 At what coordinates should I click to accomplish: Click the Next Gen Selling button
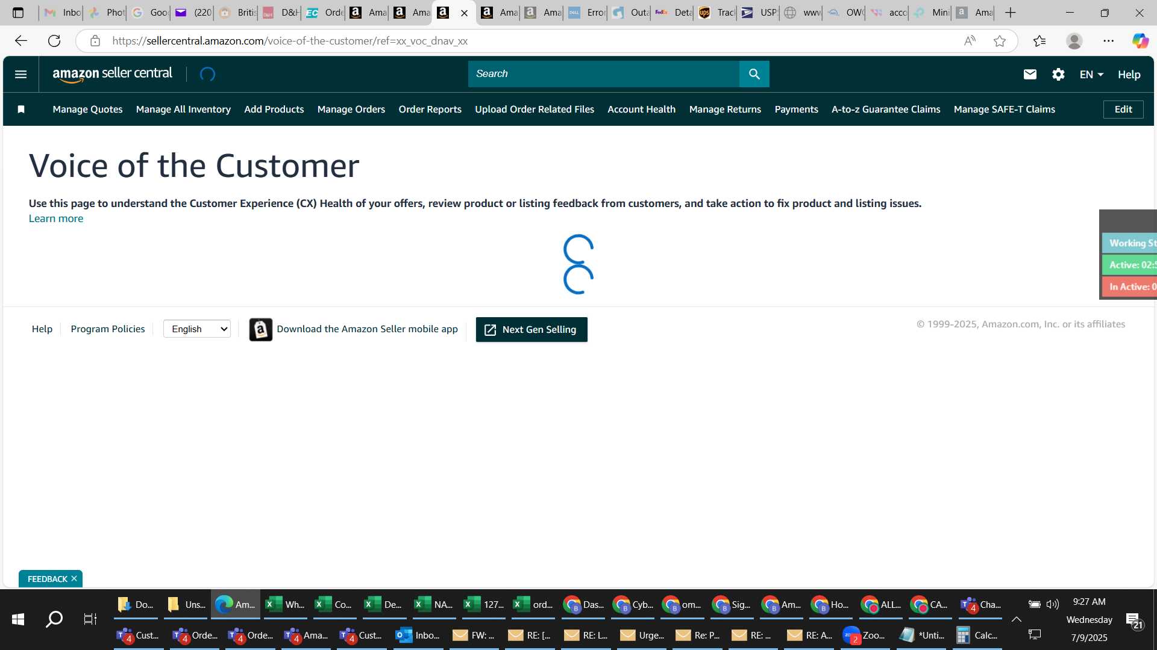(531, 329)
